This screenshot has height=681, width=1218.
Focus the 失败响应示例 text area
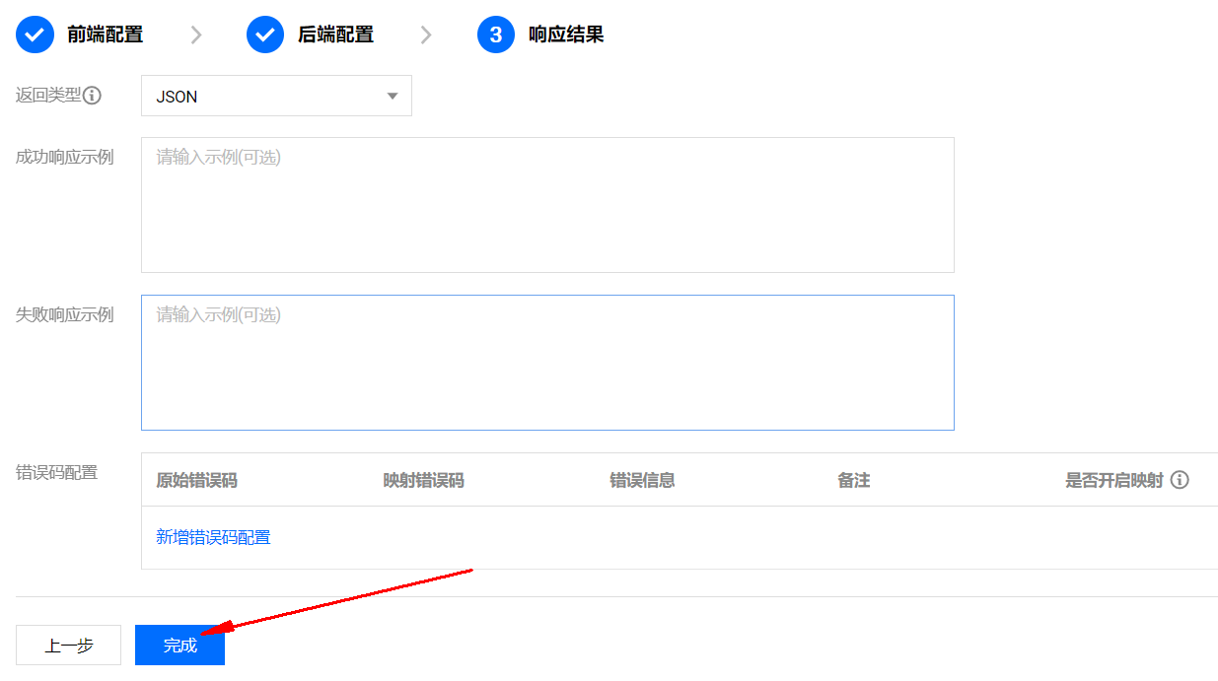[x=547, y=363]
